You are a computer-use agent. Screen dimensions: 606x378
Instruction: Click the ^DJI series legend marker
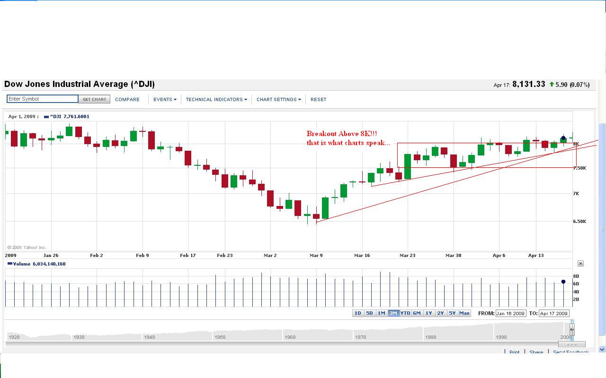pyautogui.click(x=46, y=117)
